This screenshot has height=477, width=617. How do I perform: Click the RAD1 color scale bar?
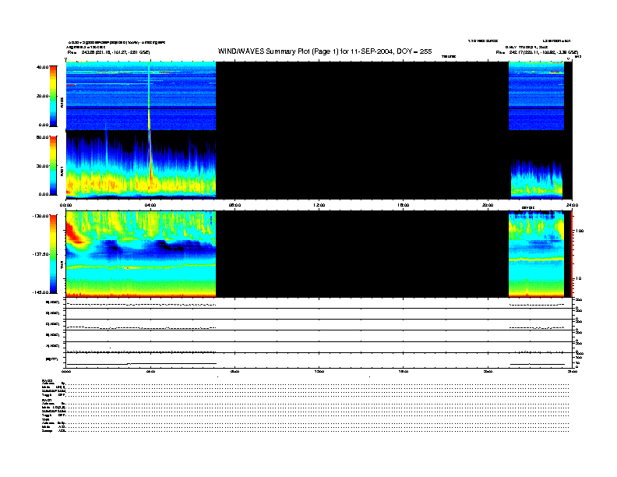pos(54,165)
